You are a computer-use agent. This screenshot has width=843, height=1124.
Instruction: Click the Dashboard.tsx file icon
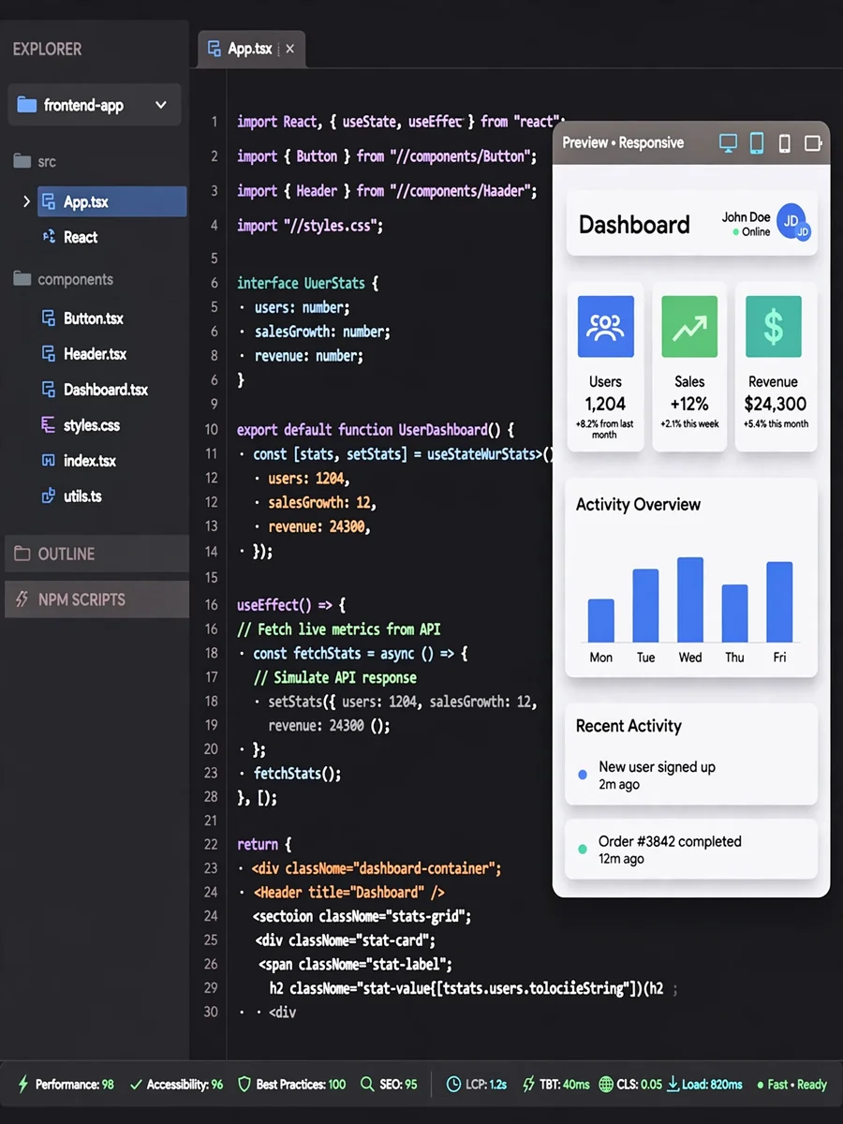coord(49,390)
